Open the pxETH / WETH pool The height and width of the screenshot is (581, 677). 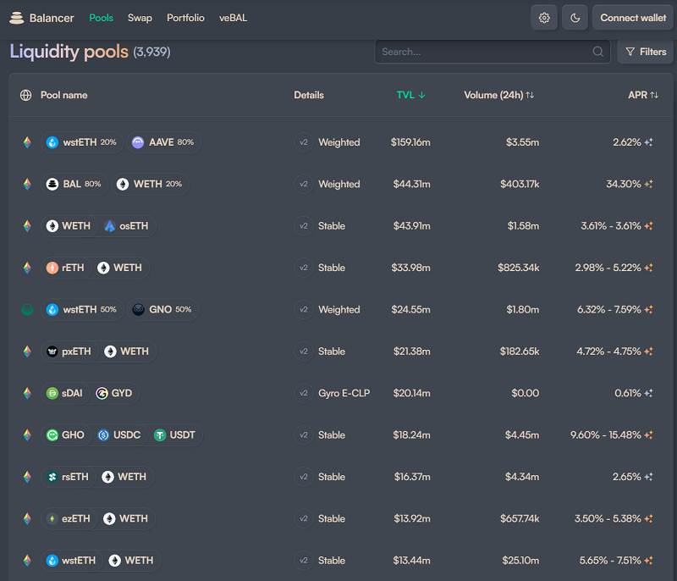coord(341,351)
